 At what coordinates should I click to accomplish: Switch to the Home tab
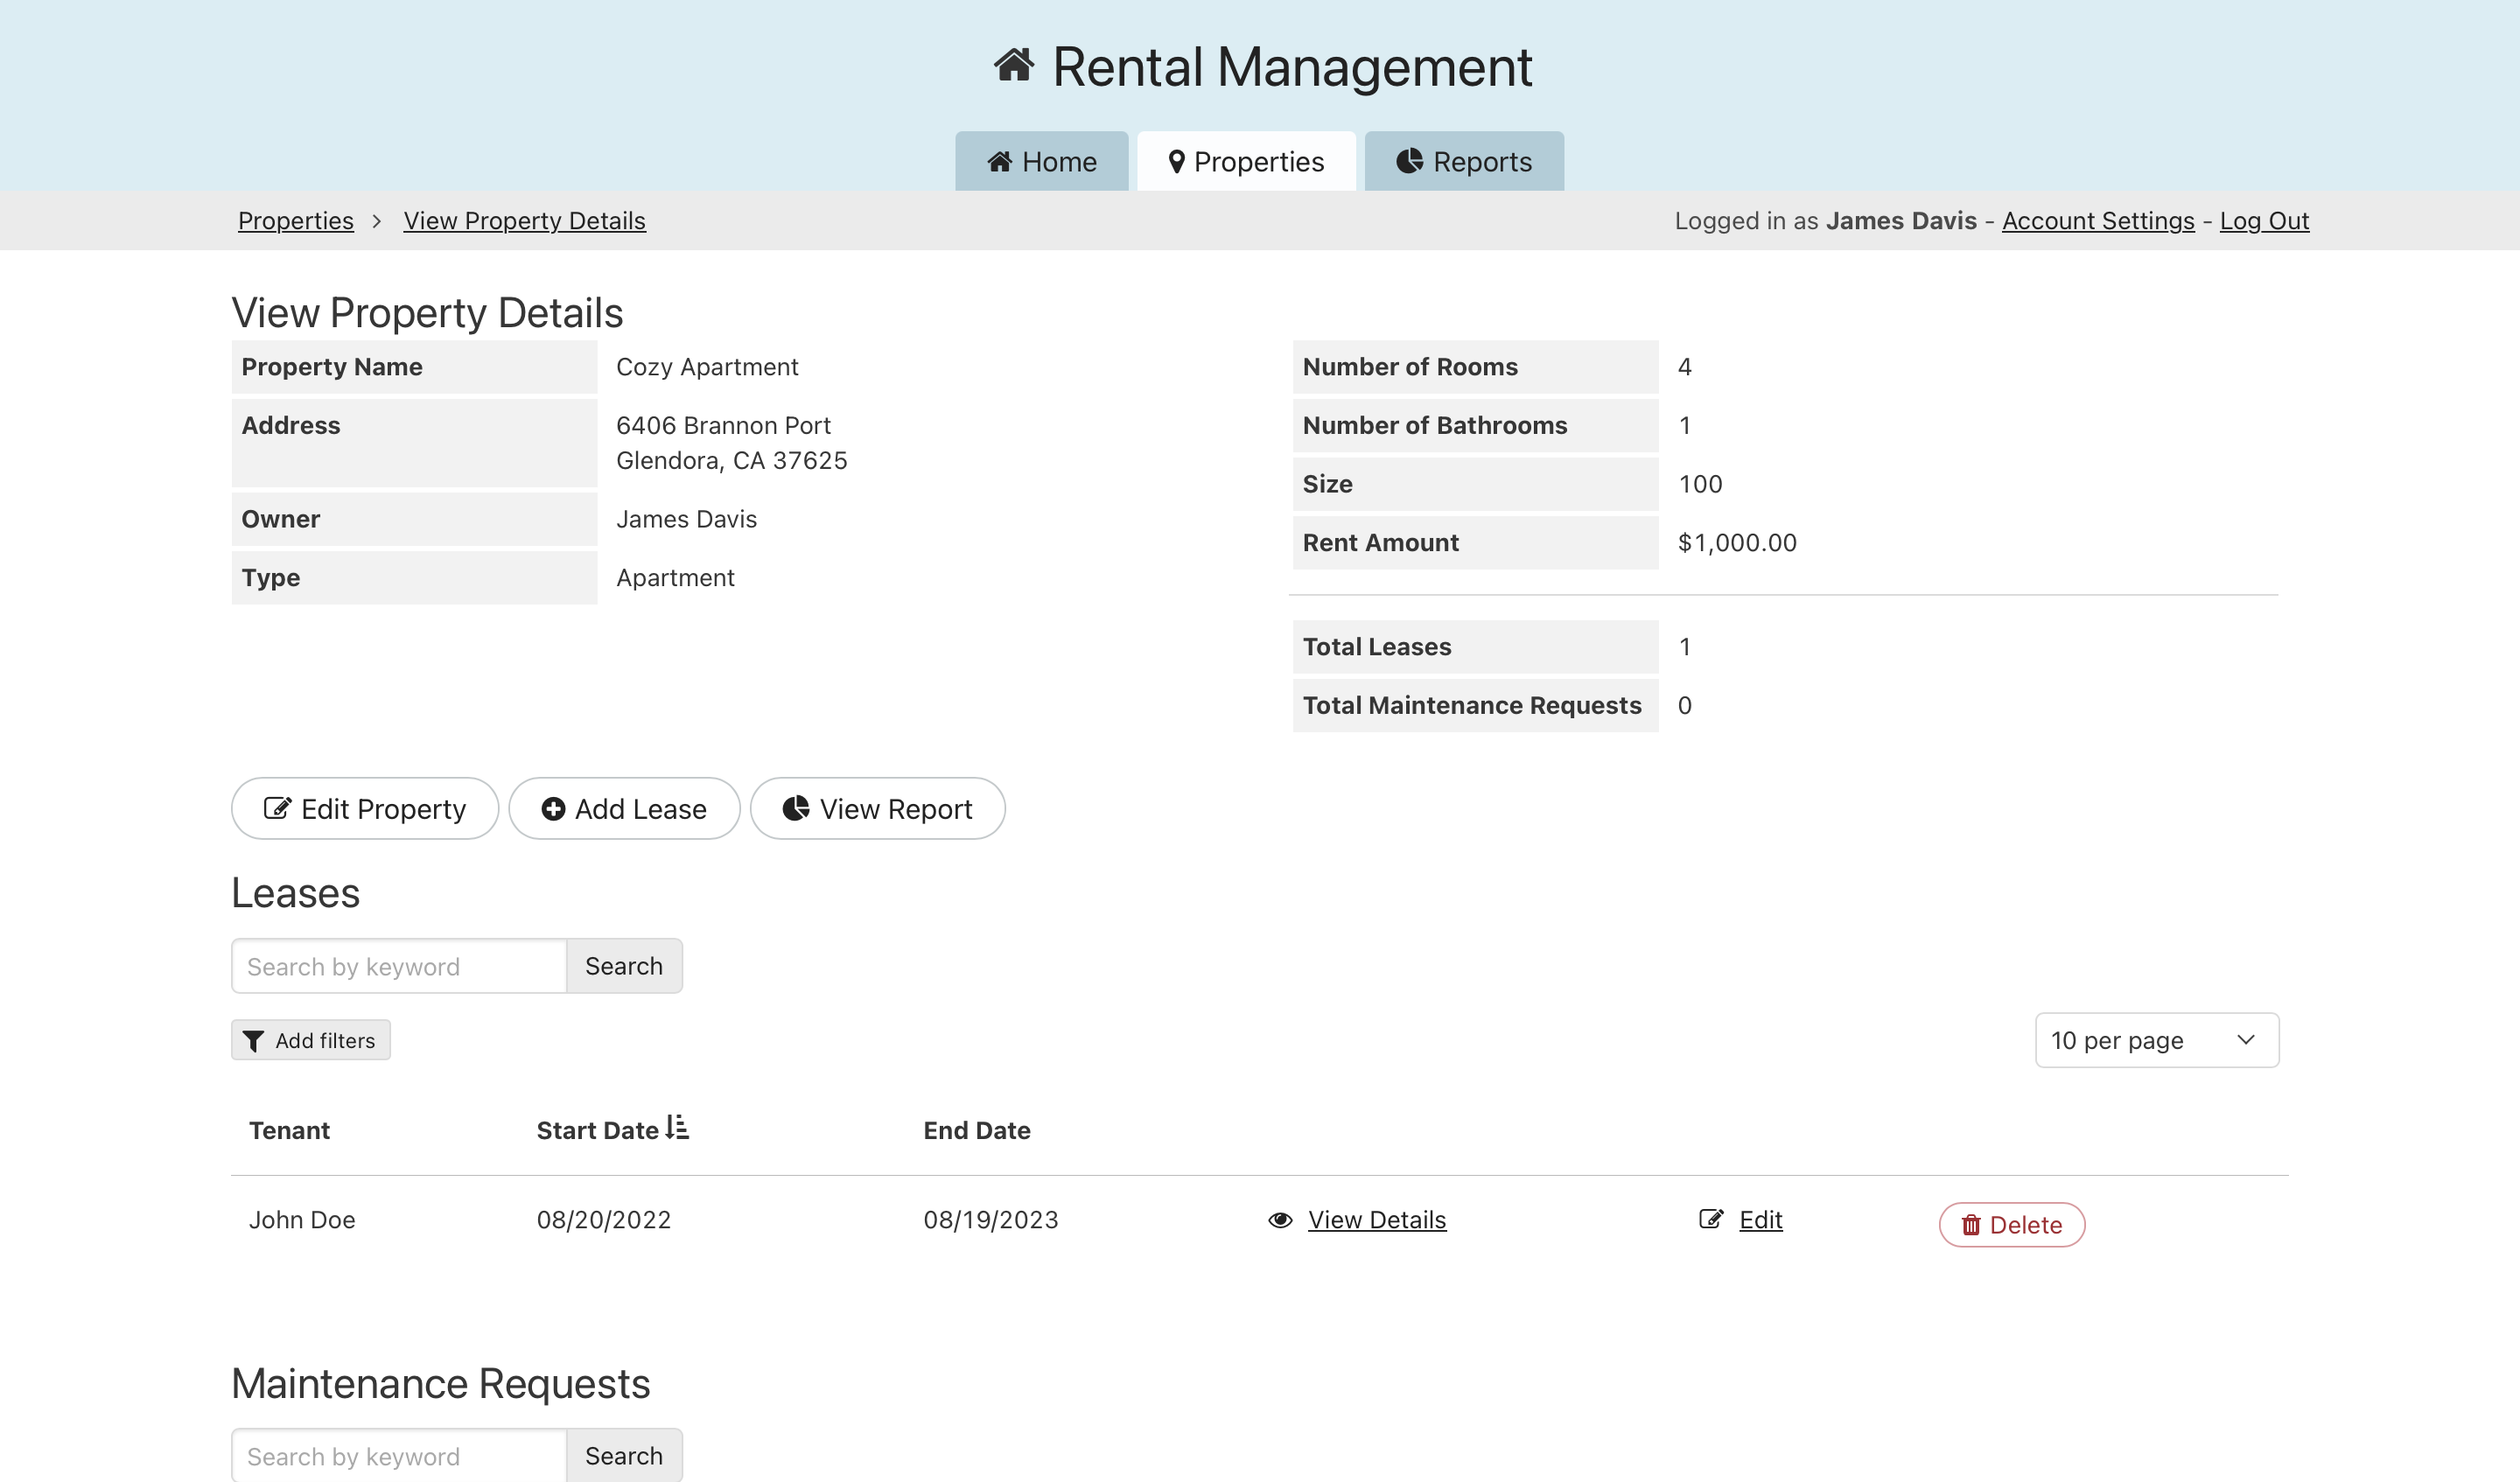click(1041, 161)
